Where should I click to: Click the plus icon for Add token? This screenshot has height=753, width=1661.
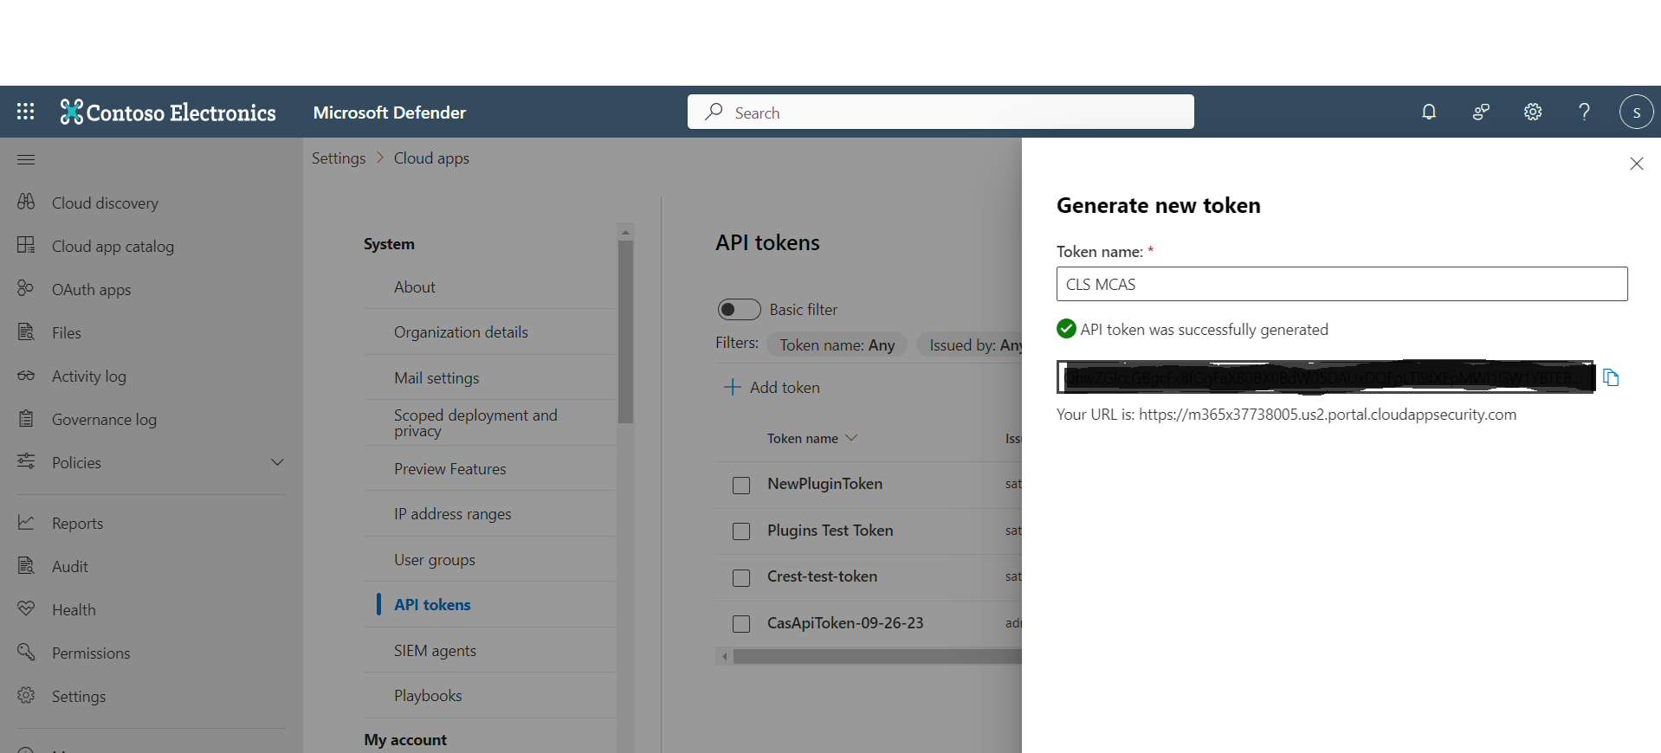pyautogui.click(x=733, y=387)
